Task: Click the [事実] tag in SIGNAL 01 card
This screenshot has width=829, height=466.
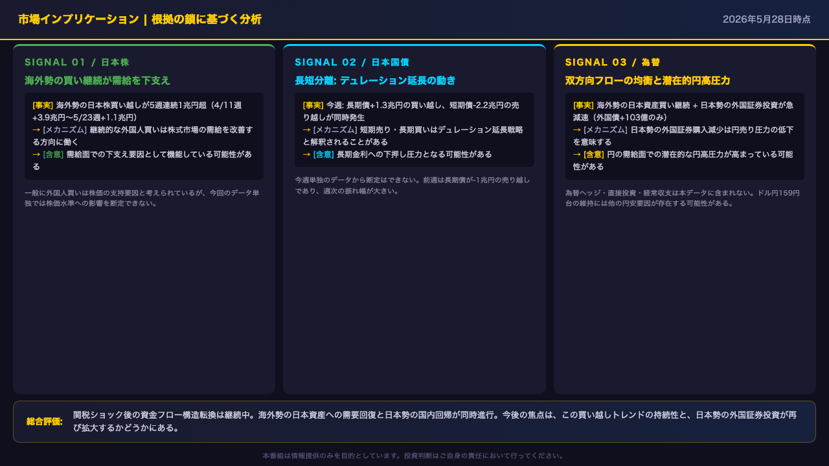Action: (43, 105)
